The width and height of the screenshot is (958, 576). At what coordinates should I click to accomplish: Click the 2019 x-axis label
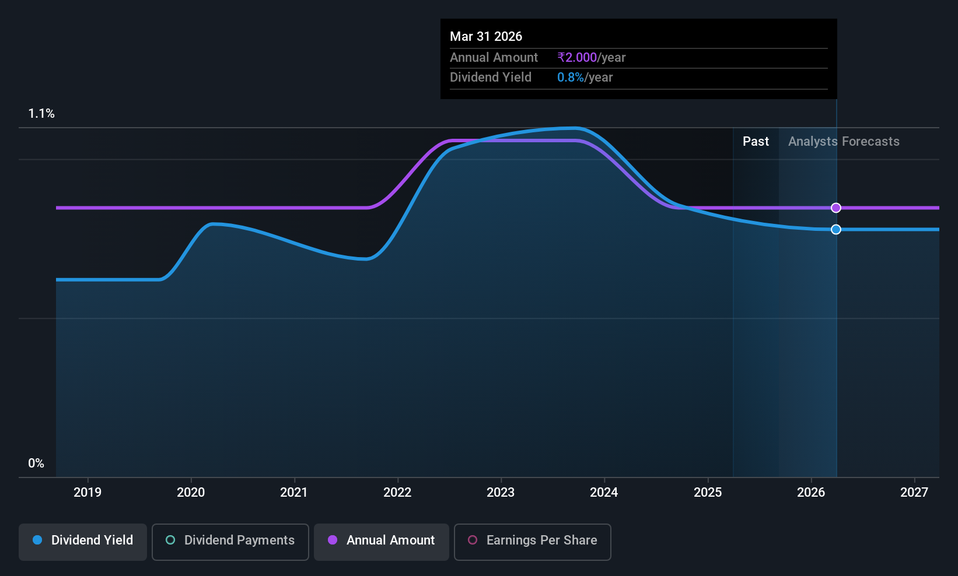click(x=88, y=493)
